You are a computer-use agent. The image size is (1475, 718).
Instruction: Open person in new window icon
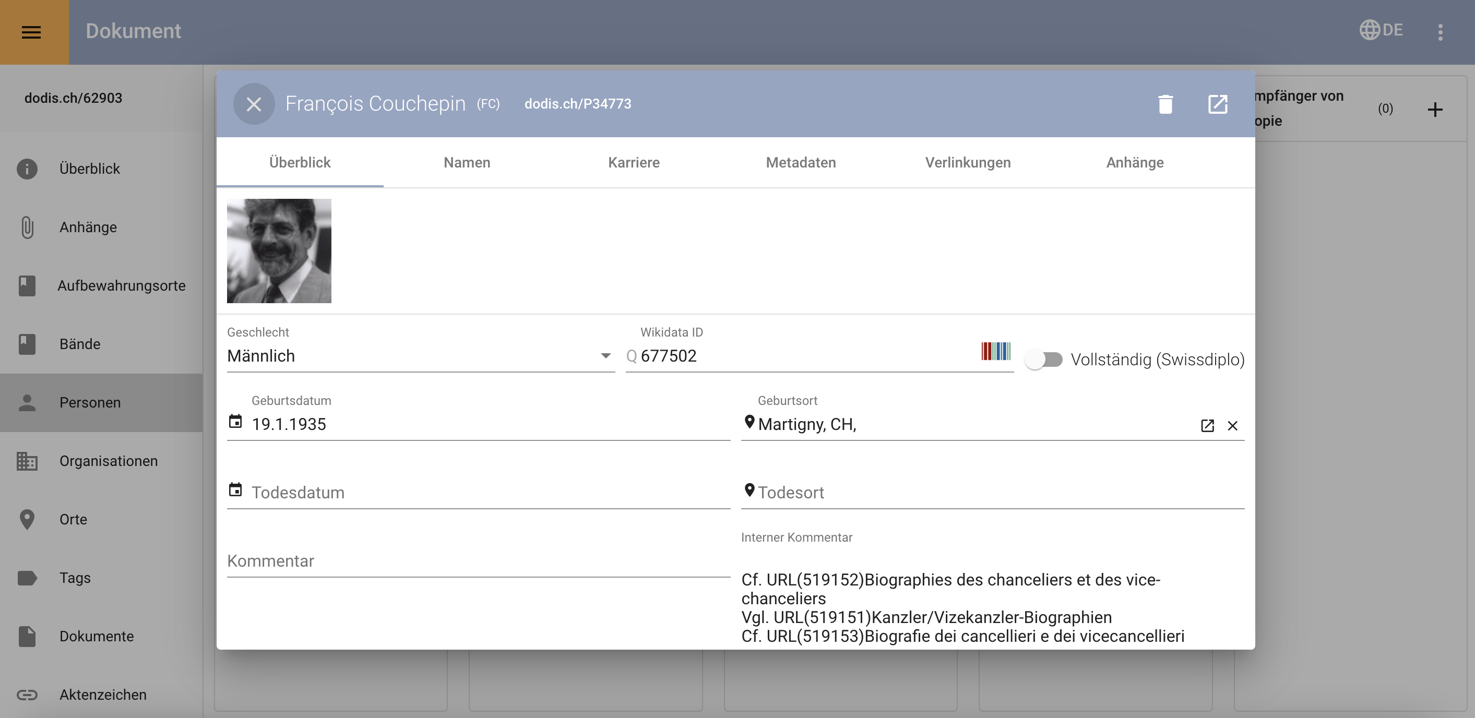tap(1217, 104)
